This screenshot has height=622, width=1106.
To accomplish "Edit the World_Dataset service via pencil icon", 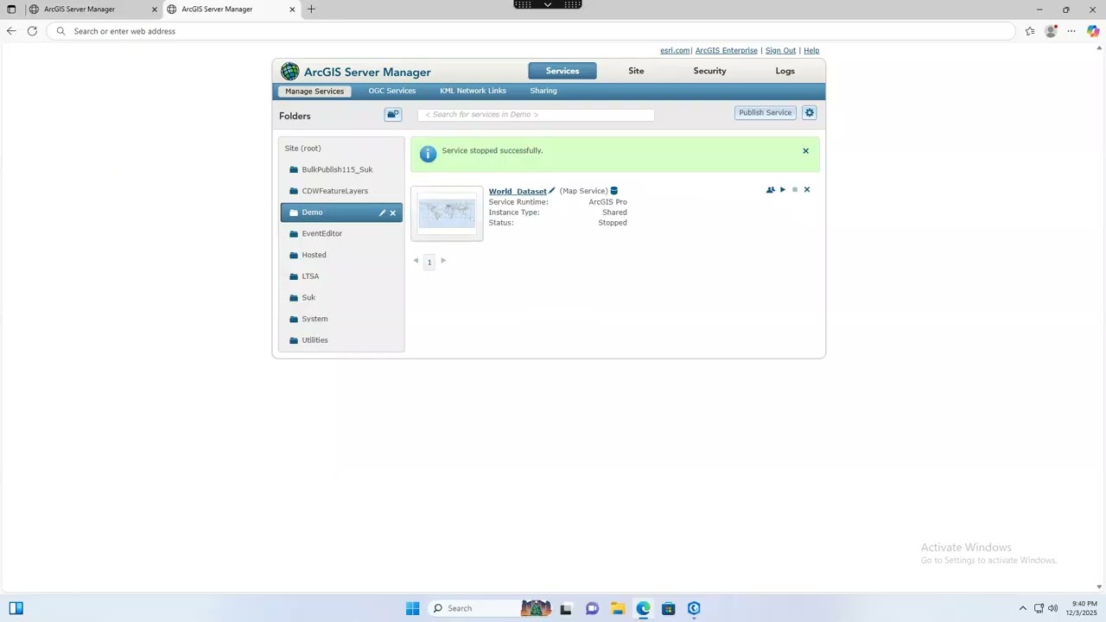I will pos(552,191).
